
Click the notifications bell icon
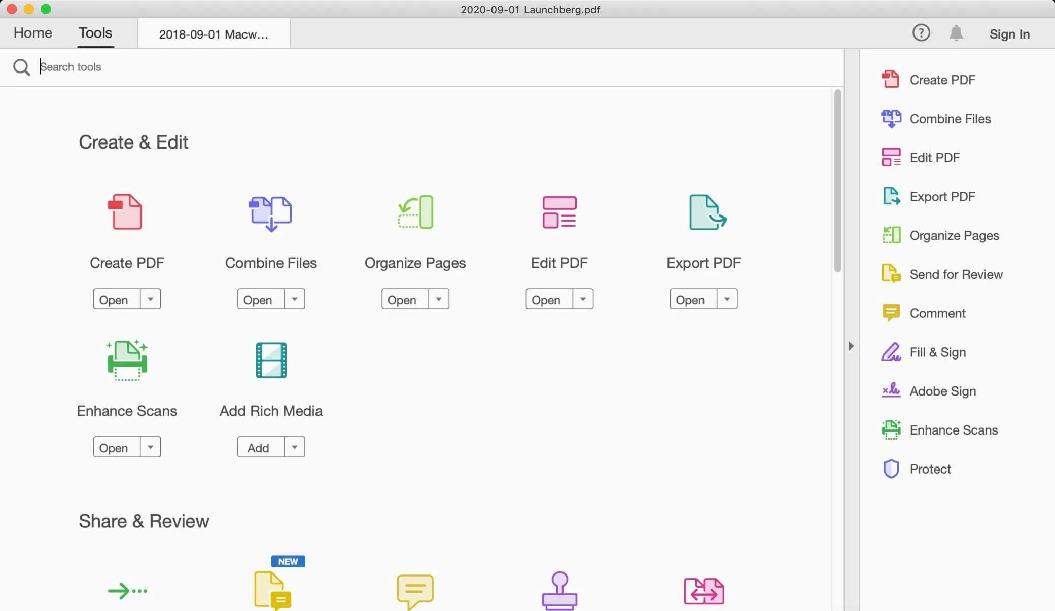pyautogui.click(x=956, y=33)
